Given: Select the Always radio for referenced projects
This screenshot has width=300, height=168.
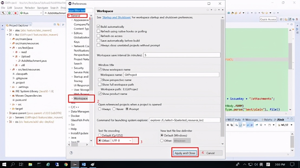Looking at the screenshot, I should [100, 109].
